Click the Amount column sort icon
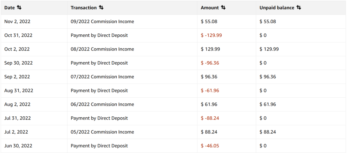The width and height of the screenshot is (347, 153). (x=223, y=7)
